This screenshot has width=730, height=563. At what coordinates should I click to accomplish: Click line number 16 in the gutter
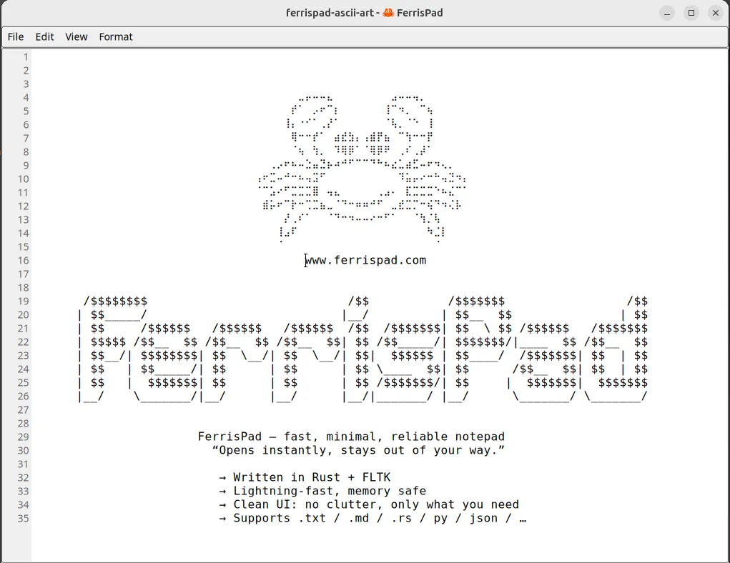click(24, 261)
